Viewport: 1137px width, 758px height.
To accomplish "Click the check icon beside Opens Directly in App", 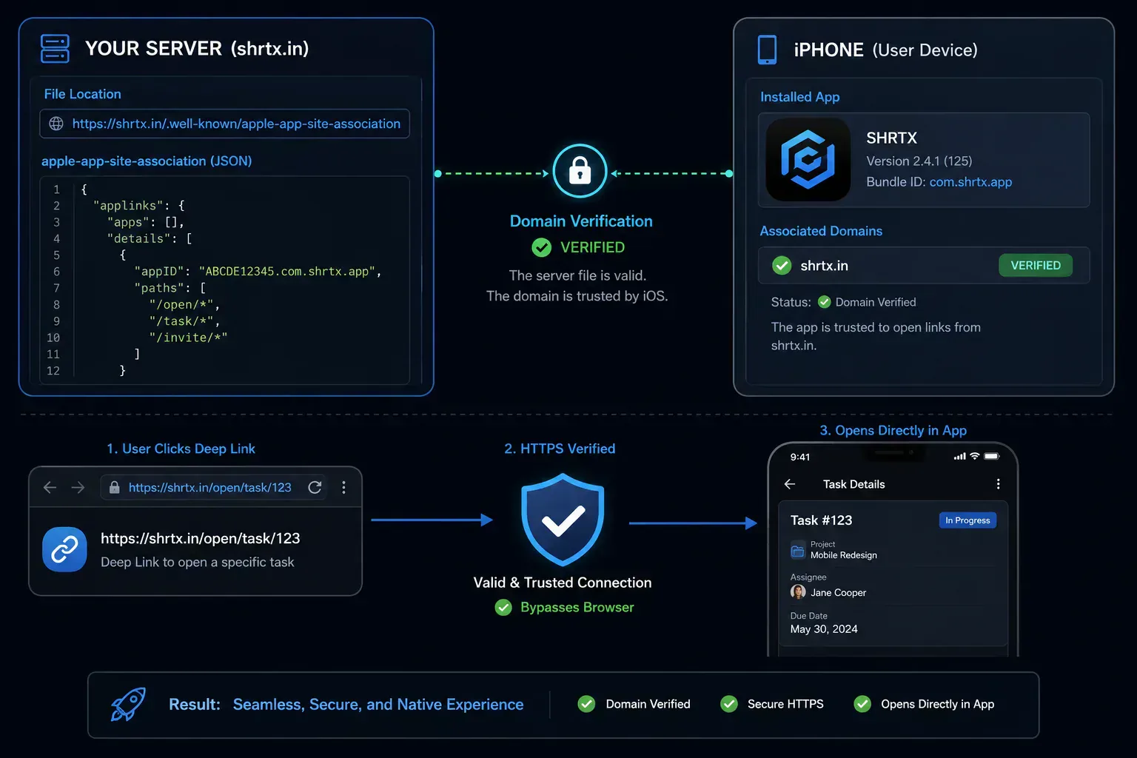I will pos(862,704).
